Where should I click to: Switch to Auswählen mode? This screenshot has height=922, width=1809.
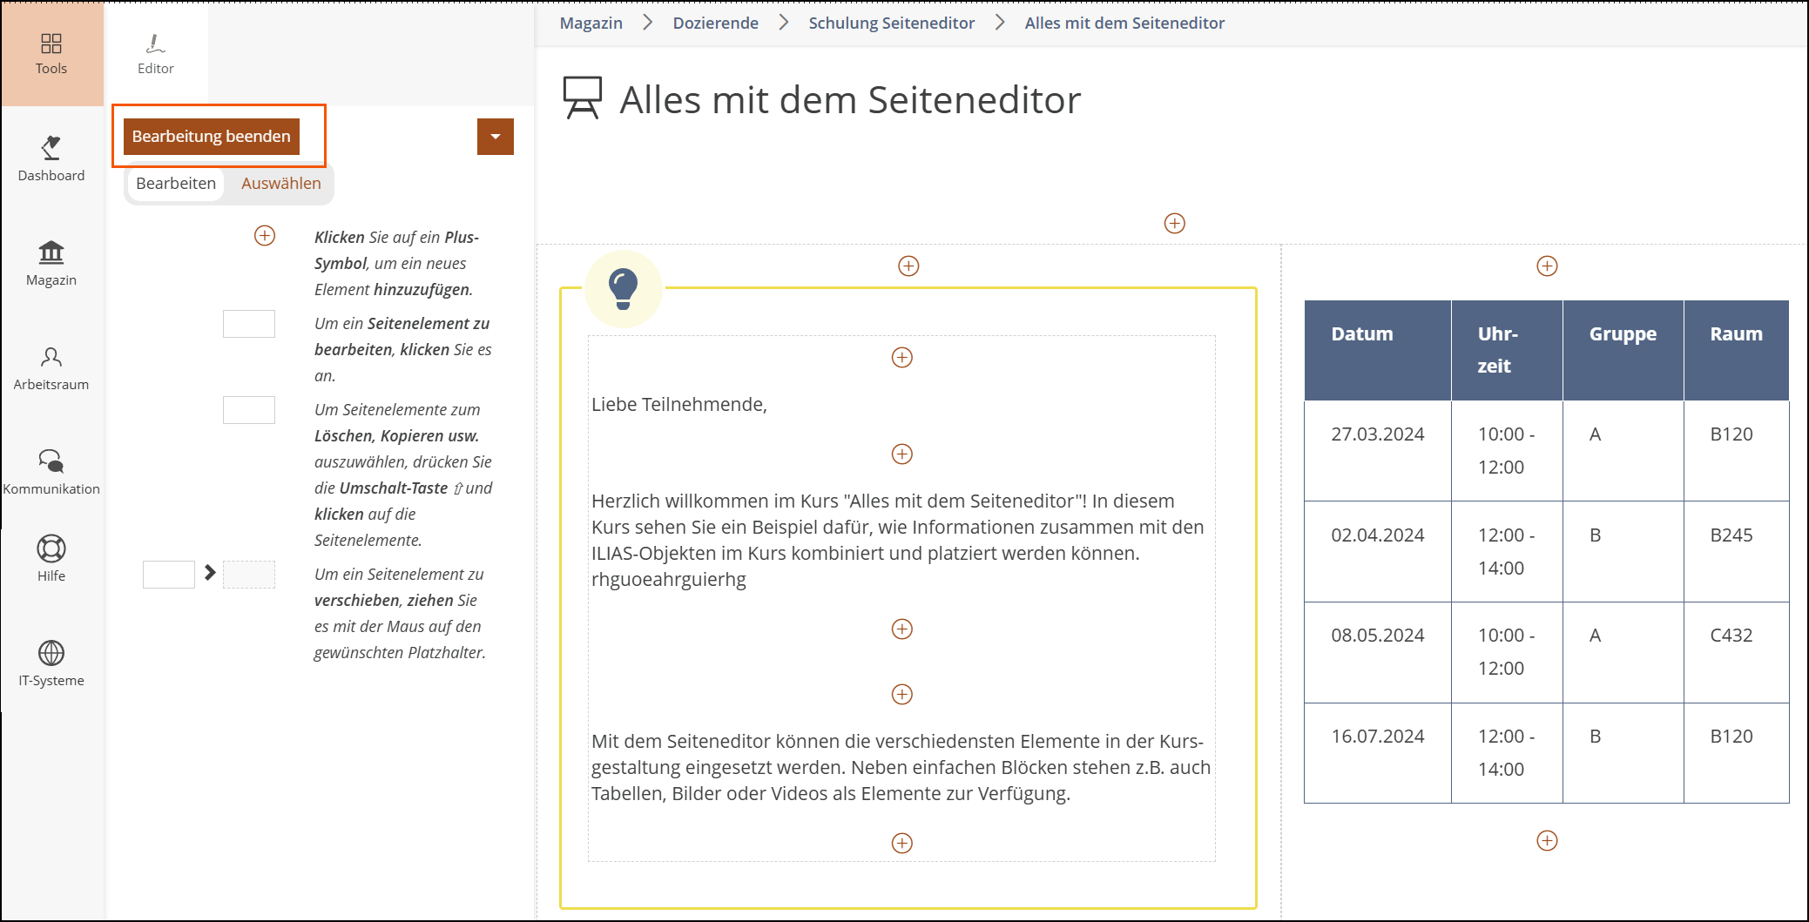(x=280, y=184)
